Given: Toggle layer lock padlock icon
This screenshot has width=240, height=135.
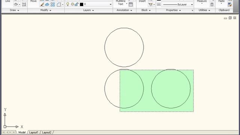Looking at the screenshot, I should (76, 4).
